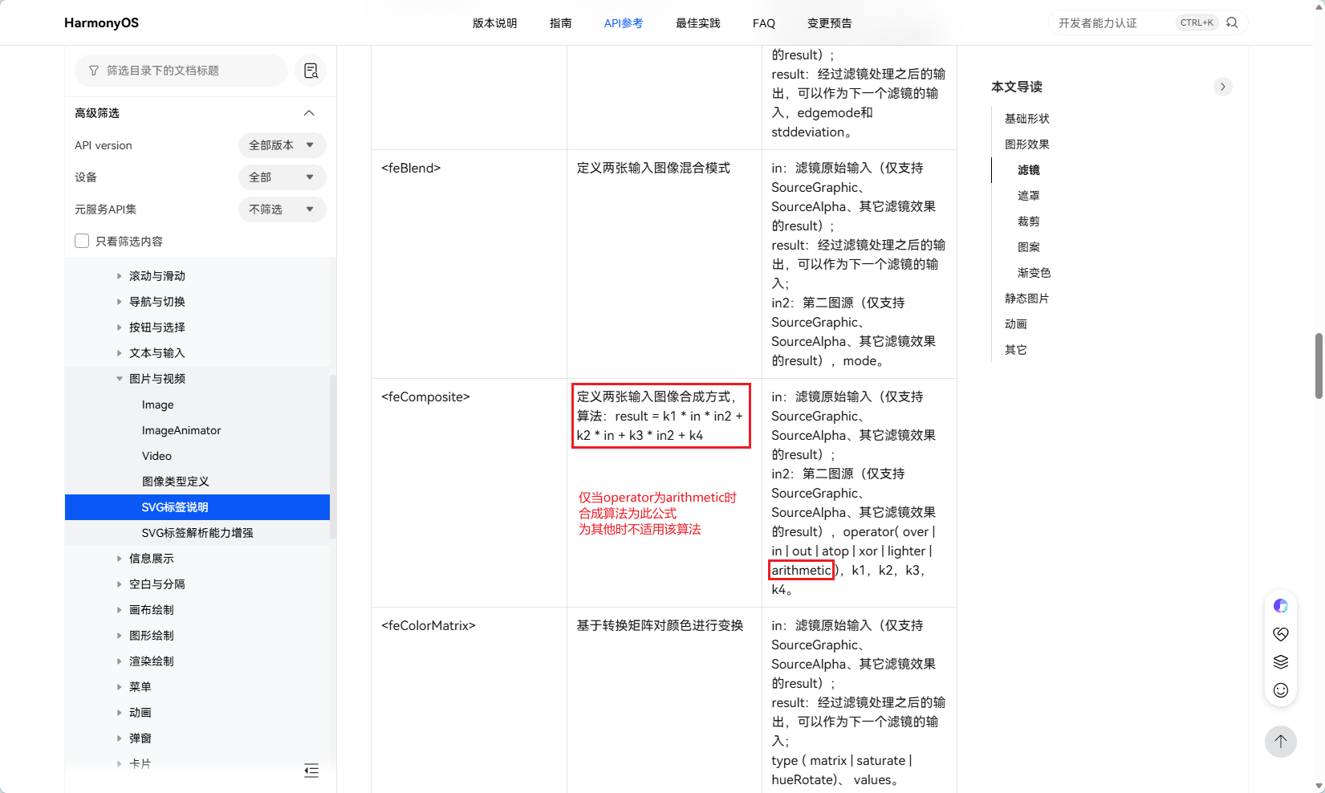Expand the 菜单 tree node
Viewport: 1325px width, 793px height.
tap(119, 687)
